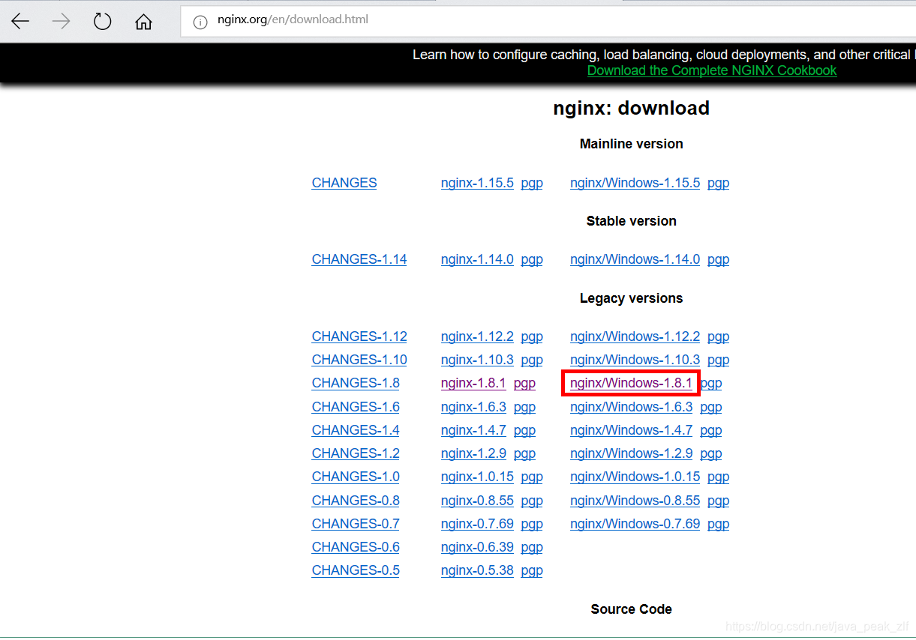Download nginx-1.12.2 source
Viewport: 916px width, 640px height.
pos(477,336)
